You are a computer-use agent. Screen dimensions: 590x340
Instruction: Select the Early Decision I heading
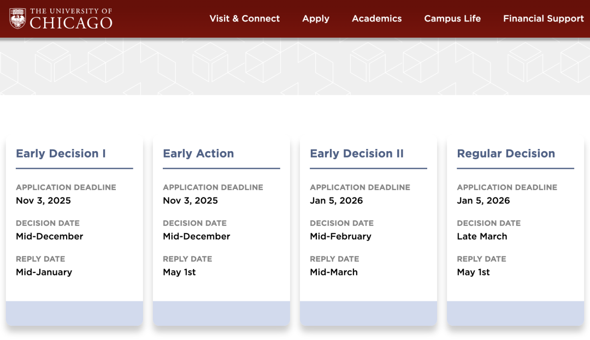(61, 154)
